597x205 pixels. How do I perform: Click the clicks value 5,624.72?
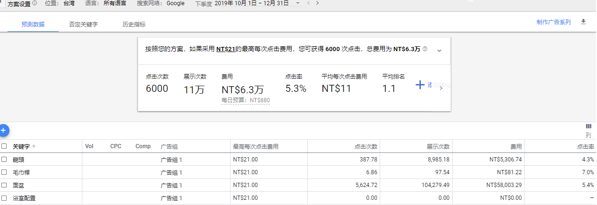click(x=365, y=185)
